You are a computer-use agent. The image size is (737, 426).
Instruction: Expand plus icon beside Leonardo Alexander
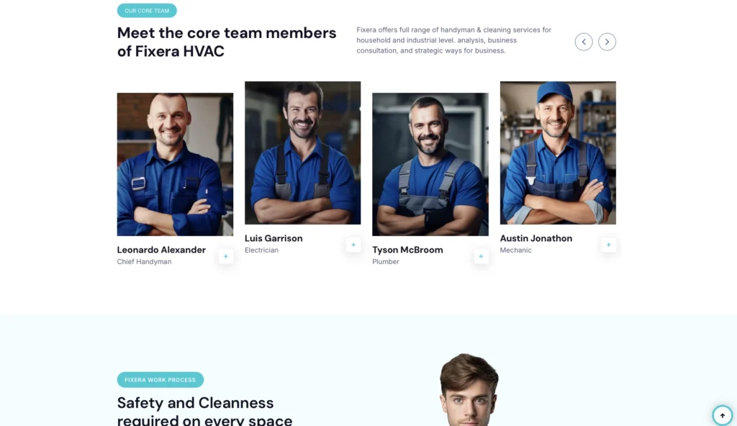coord(225,256)
